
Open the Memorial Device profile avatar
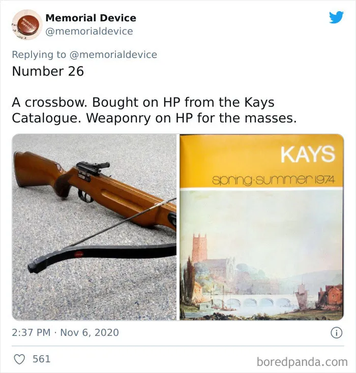tap(27, 25)
